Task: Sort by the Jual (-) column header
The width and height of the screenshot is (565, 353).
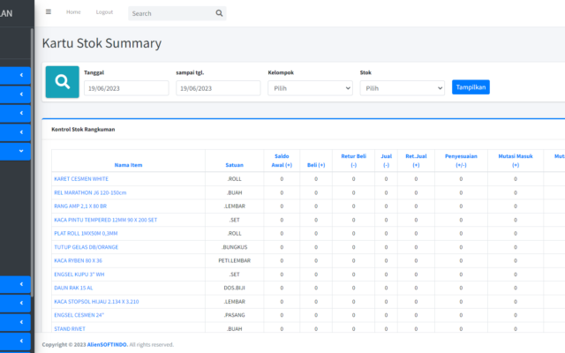Action: coord(386,161)
